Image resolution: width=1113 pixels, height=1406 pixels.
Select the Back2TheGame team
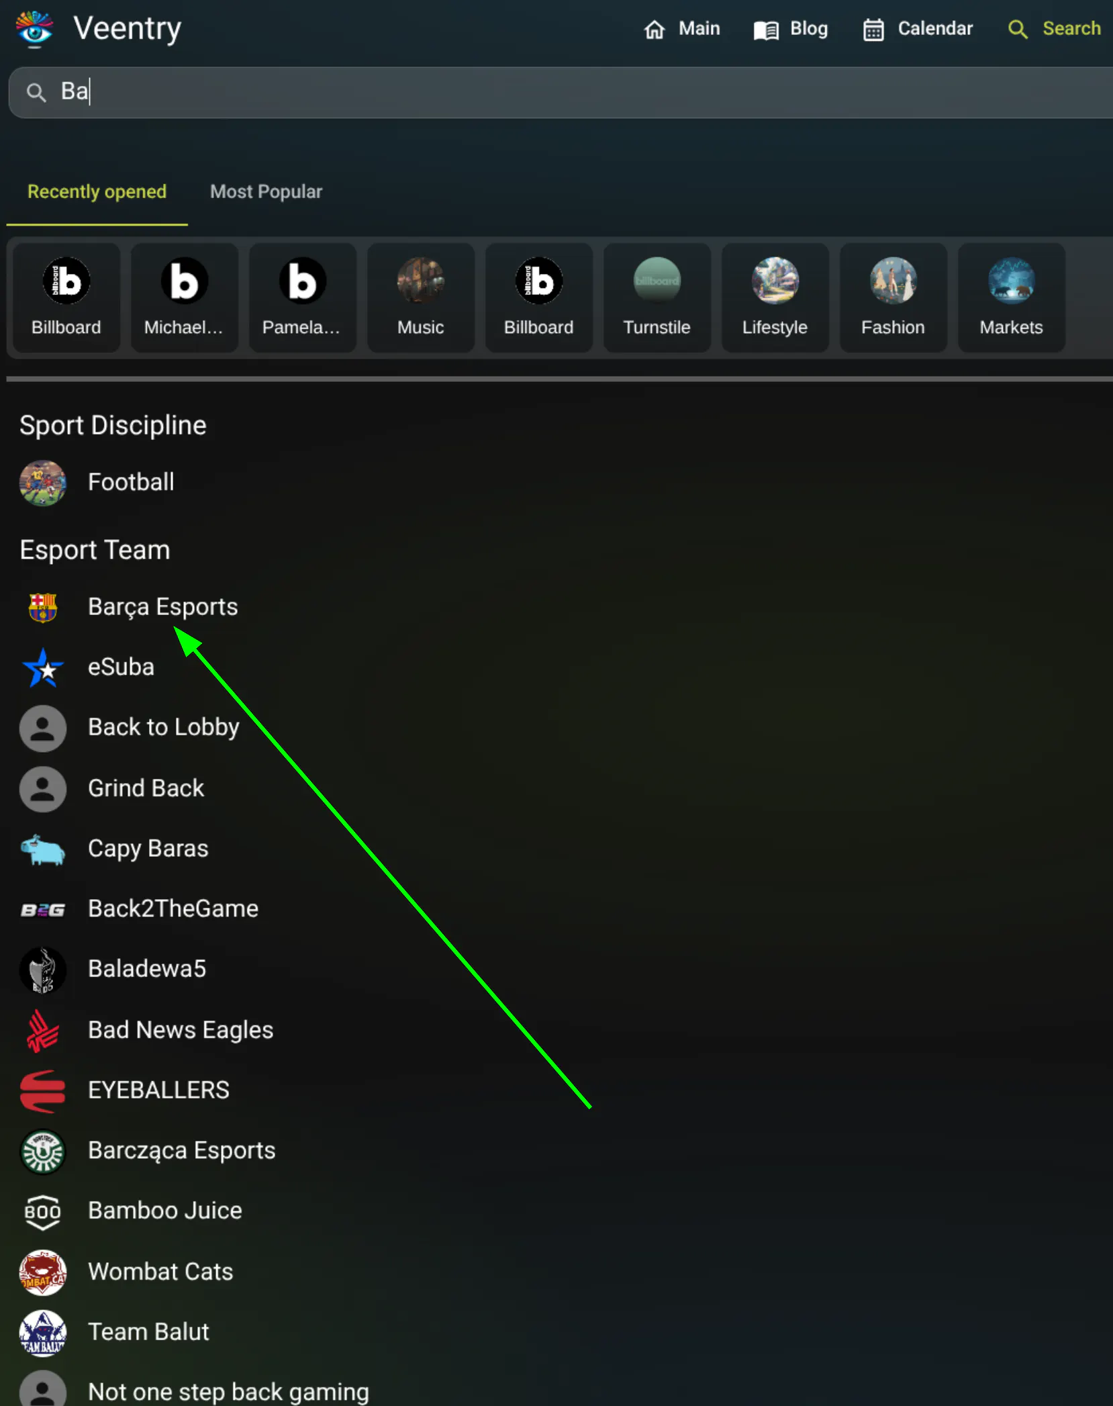(173, 908)
